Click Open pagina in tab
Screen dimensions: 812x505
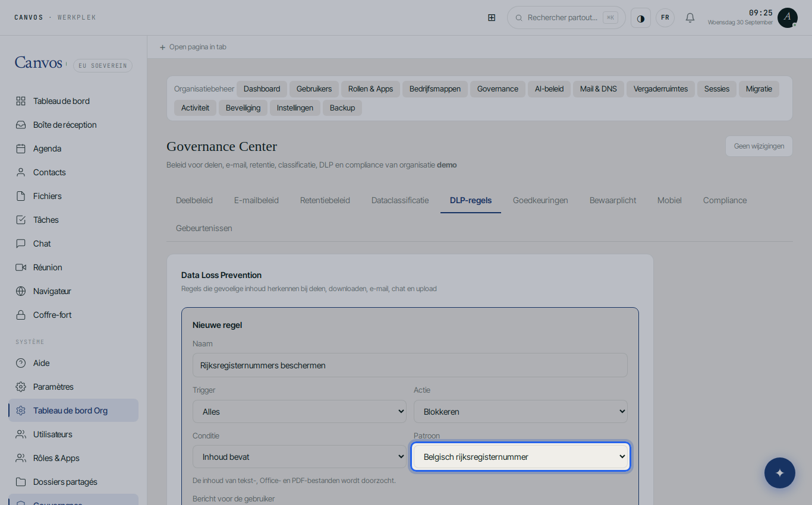[x=193, y=47]
